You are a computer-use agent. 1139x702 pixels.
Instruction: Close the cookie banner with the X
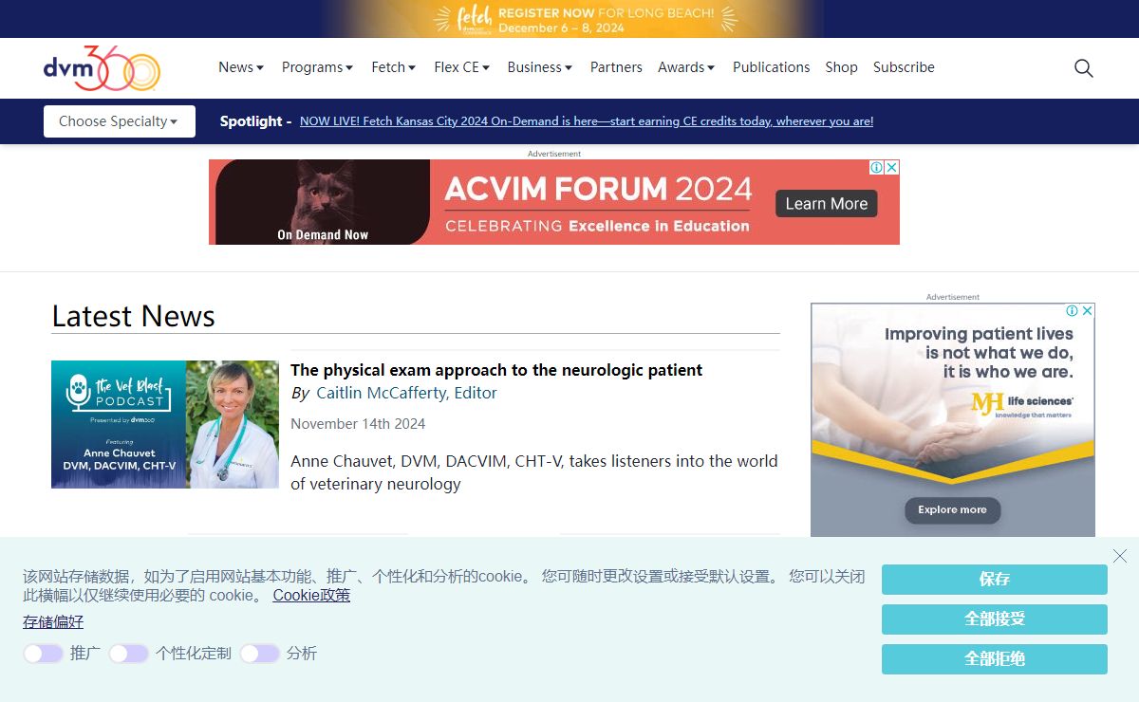click(1120, 556)
